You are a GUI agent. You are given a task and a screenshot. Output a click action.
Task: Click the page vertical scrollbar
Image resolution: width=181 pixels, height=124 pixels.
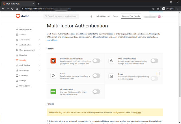(x=180, y=61)
